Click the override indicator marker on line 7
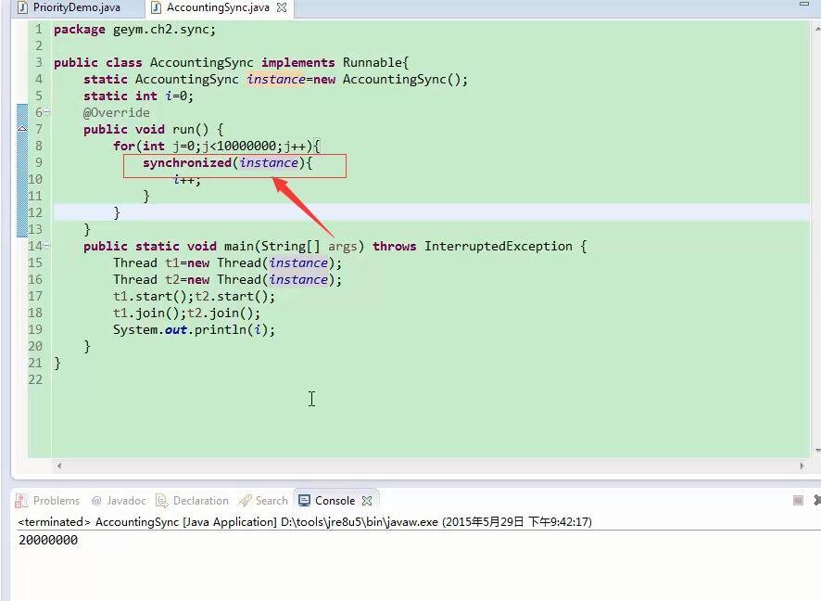Image resolution: width=821 pixels, height=601 pixels. click(x=22, y=130)
